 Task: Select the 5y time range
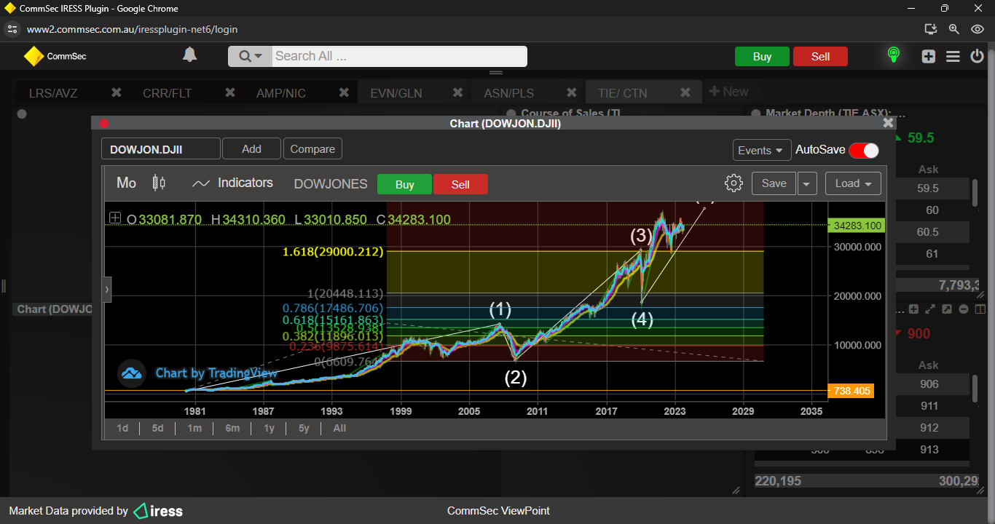point(304,428)
